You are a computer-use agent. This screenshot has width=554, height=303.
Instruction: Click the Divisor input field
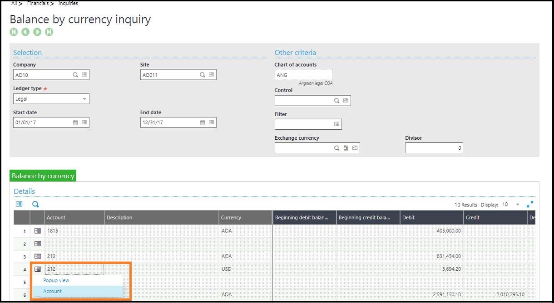[434, 148]
